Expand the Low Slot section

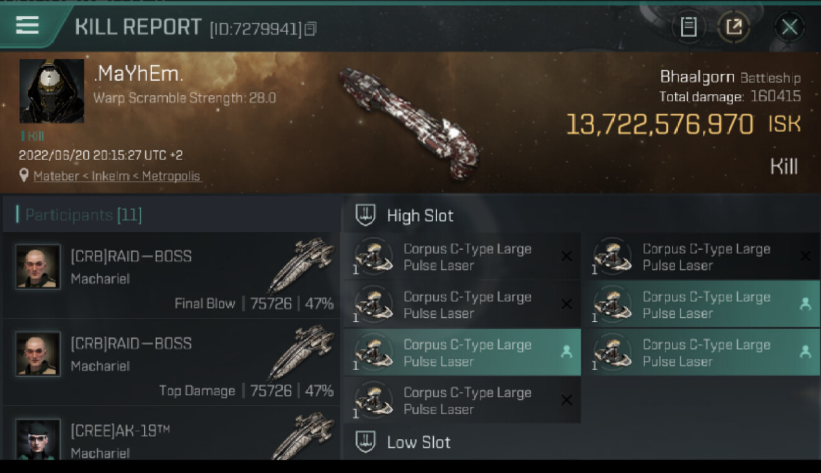click(366, 443)
